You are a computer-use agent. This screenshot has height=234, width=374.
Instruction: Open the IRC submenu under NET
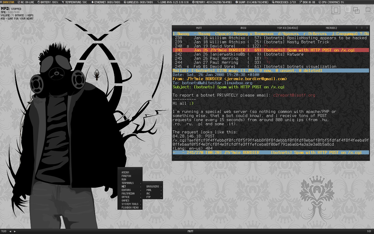click(x=153, y=194)
